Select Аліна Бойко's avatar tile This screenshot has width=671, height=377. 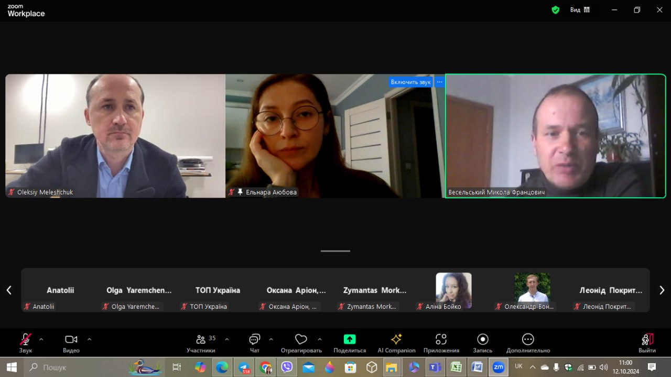(x=453, y=290)
